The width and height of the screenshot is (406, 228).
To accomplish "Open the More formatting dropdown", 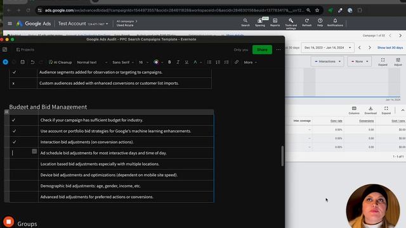I will click(x=250, y=62).
